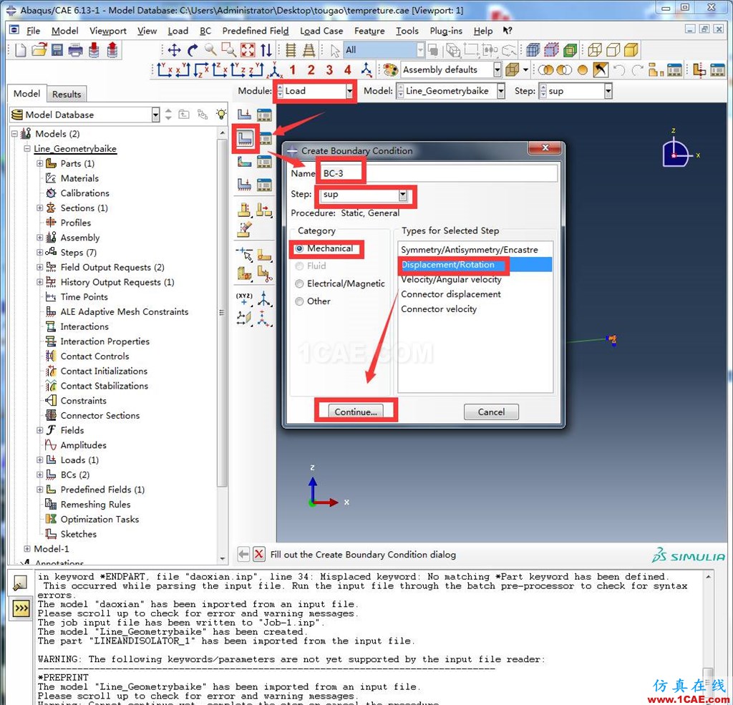The height and width of the screenshot is (705, 733).
Task: Select the Magnify View tool
Action: [x=210, y=49]
